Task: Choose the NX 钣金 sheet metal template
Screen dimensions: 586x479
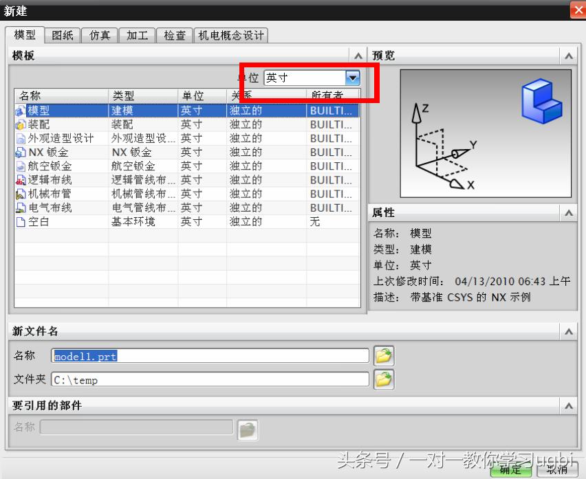Action: click(x=21, y=152)
